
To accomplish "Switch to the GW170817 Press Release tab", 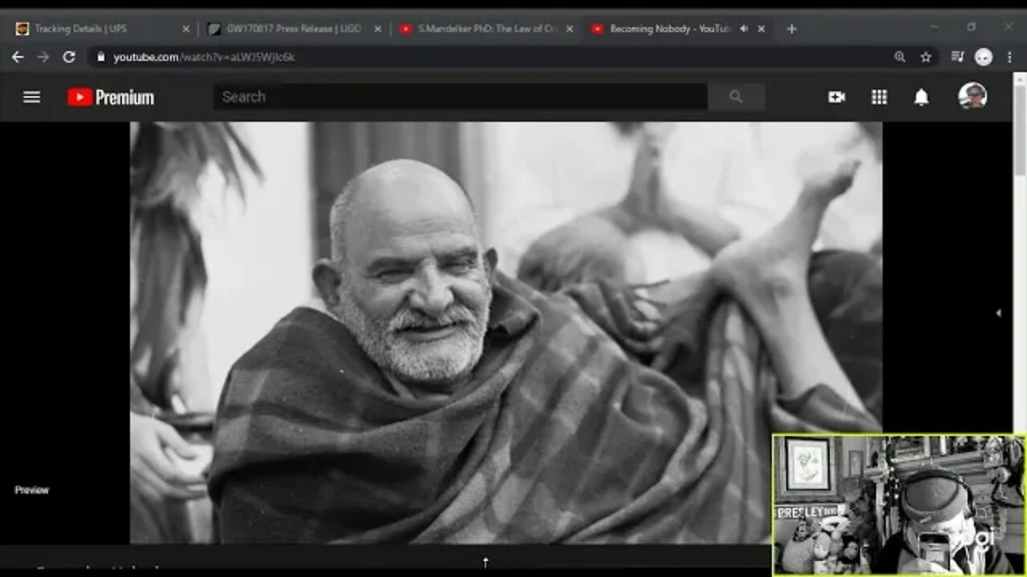I will tap(293, 29).
